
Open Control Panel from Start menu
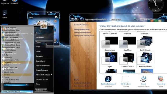(40, 61)
